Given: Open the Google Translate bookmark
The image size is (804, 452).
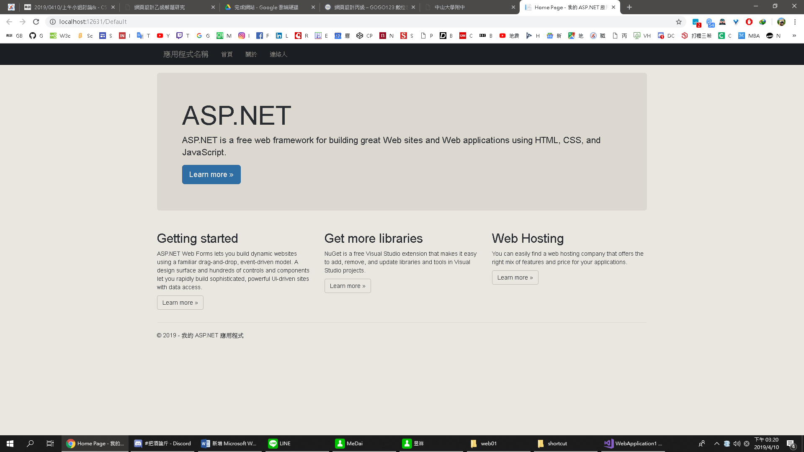Looking at the screenshot, I should 143,36.
